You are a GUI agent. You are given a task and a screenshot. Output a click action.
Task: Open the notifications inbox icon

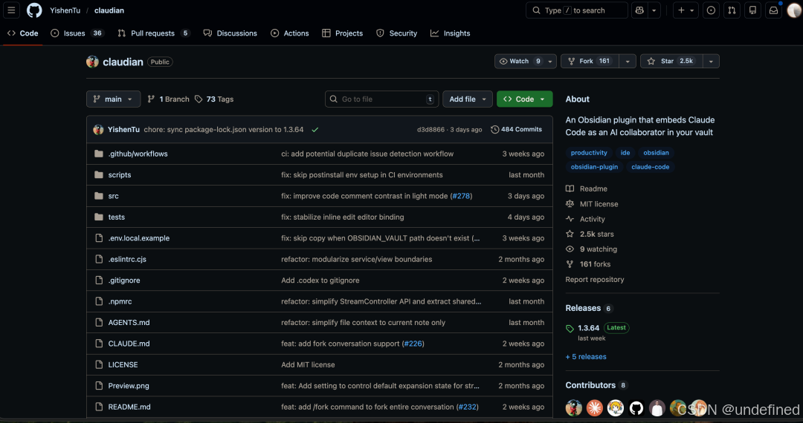[774, 10]
